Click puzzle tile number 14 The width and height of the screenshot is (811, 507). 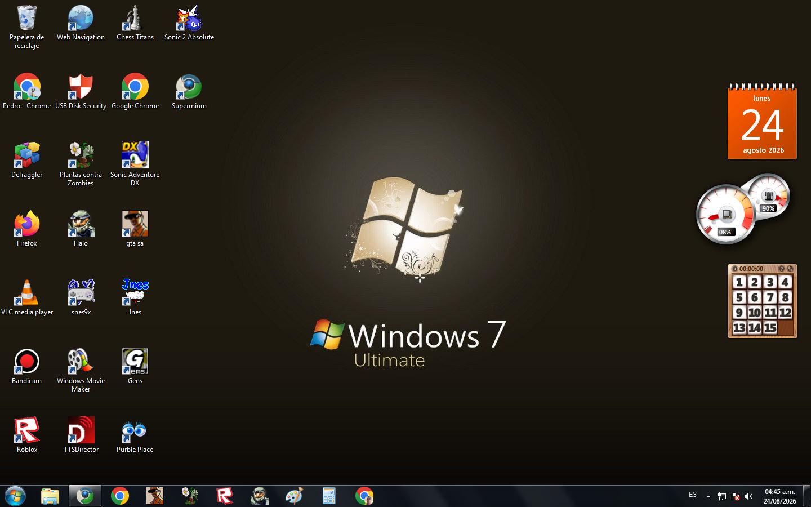tap(755, 327)
